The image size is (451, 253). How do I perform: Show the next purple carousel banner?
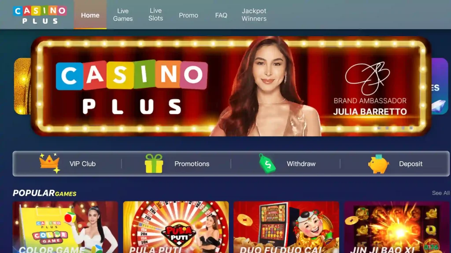coord(440,86)
